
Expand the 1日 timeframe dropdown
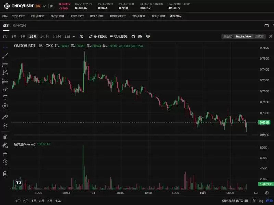(74, 37)
